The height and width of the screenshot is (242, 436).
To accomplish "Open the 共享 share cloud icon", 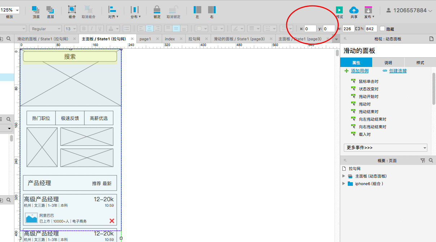I will click(x=354, y=10).
